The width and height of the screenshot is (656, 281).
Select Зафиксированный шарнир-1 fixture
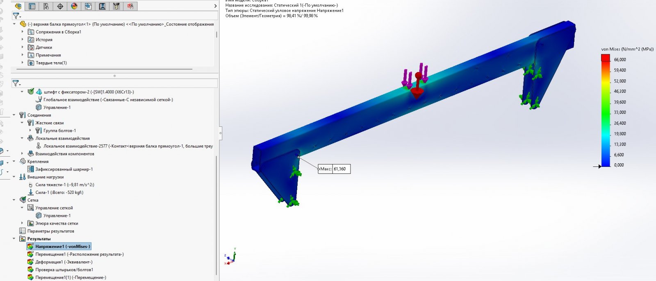(x=64, y=169)
